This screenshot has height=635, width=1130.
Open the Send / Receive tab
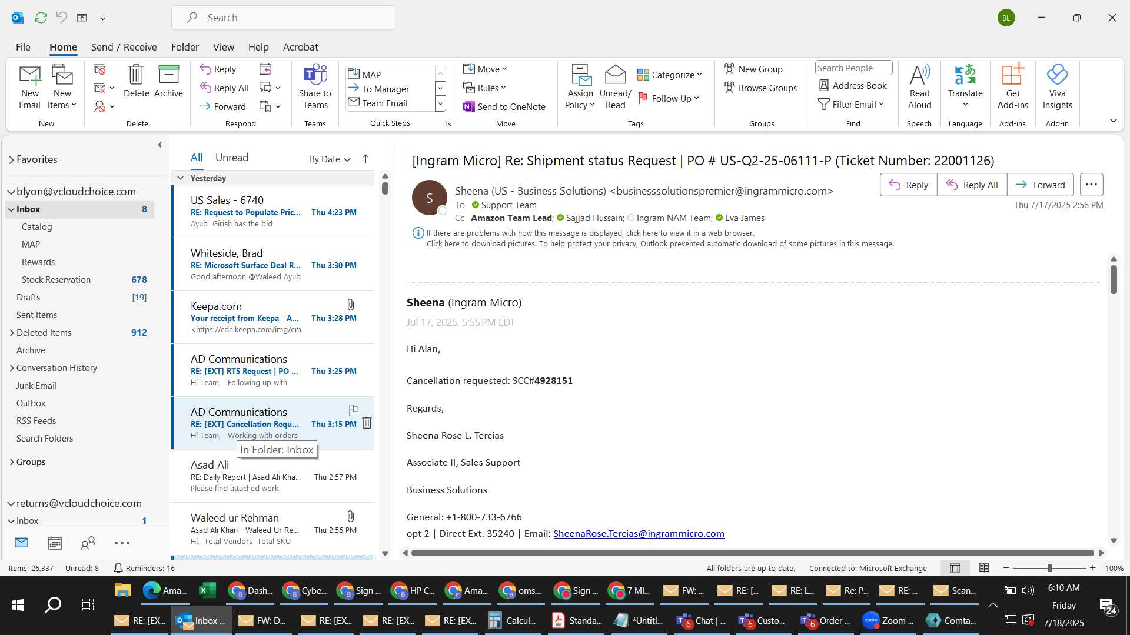(124, 47)
